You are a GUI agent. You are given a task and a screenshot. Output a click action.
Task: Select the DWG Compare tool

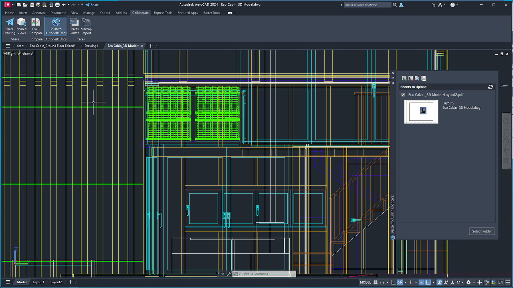point(36,26)
